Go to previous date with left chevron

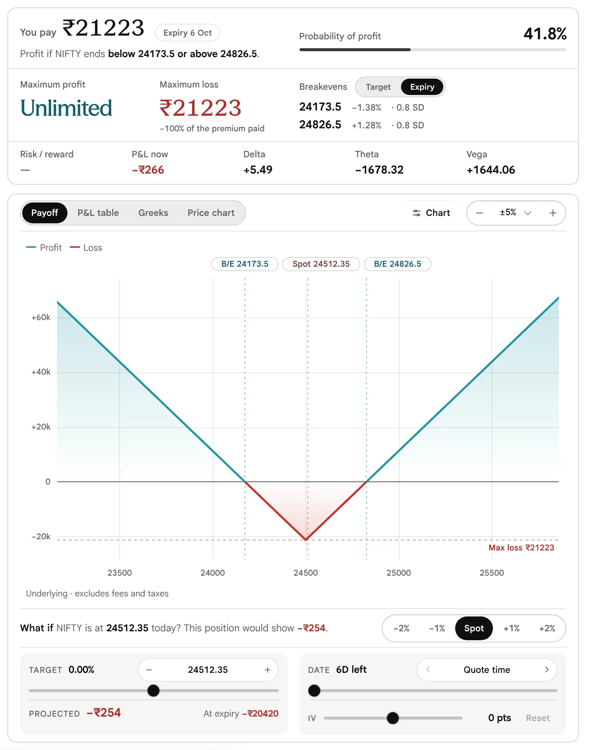click(x=428, y=670)
